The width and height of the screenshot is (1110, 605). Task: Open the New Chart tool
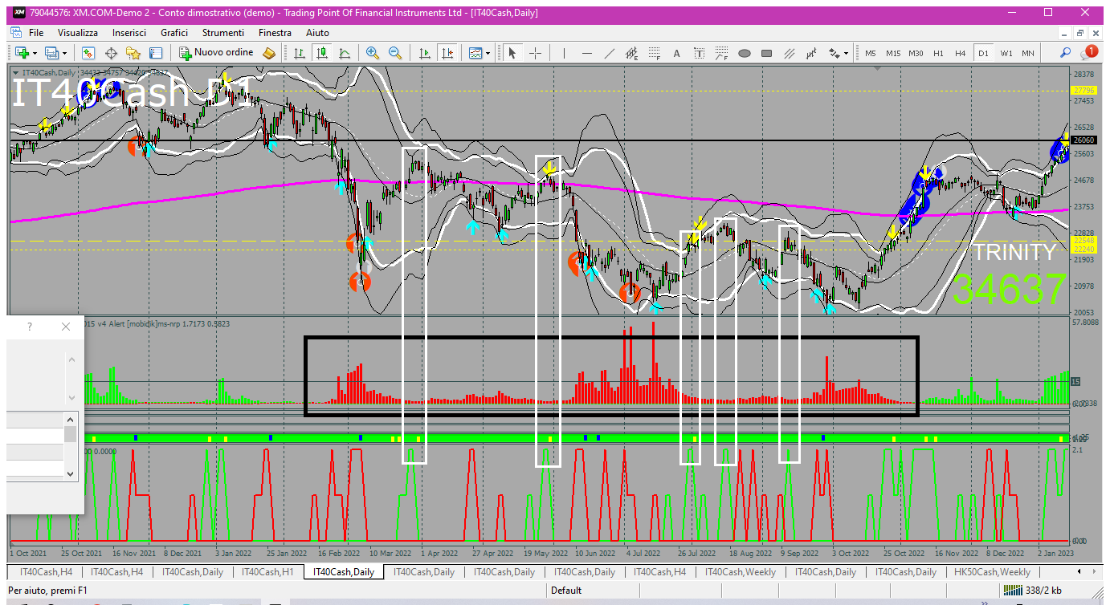click(x=20, y=53)
